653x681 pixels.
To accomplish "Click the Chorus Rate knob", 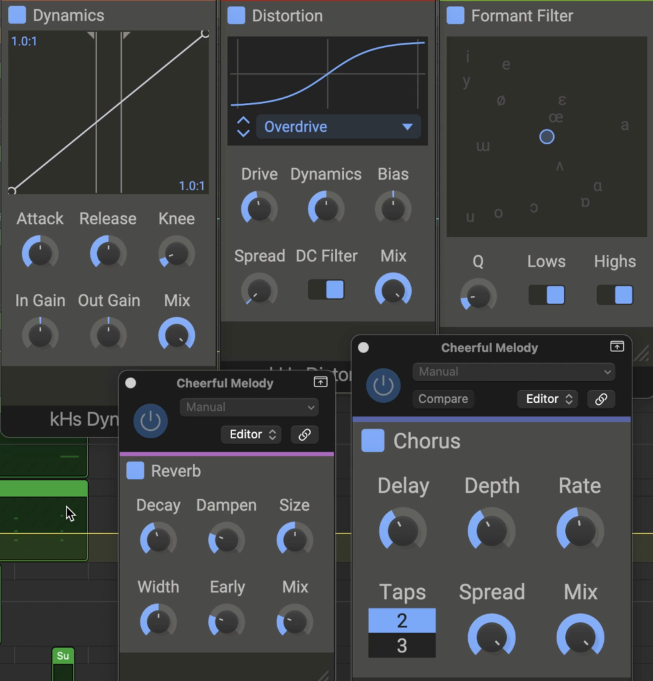I will 580,530.
